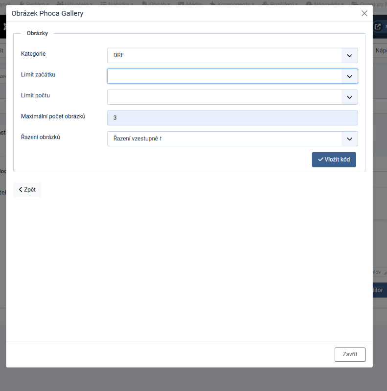
Task: Click the Limit začátku label
Action: pyautogui.click(x=38, y=74)
